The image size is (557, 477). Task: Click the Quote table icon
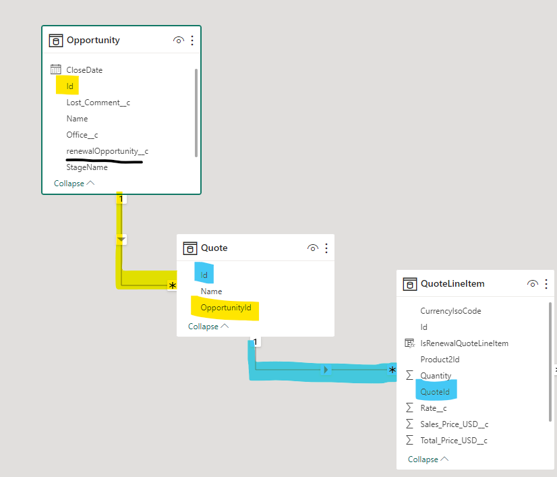[x=190, y=248]
